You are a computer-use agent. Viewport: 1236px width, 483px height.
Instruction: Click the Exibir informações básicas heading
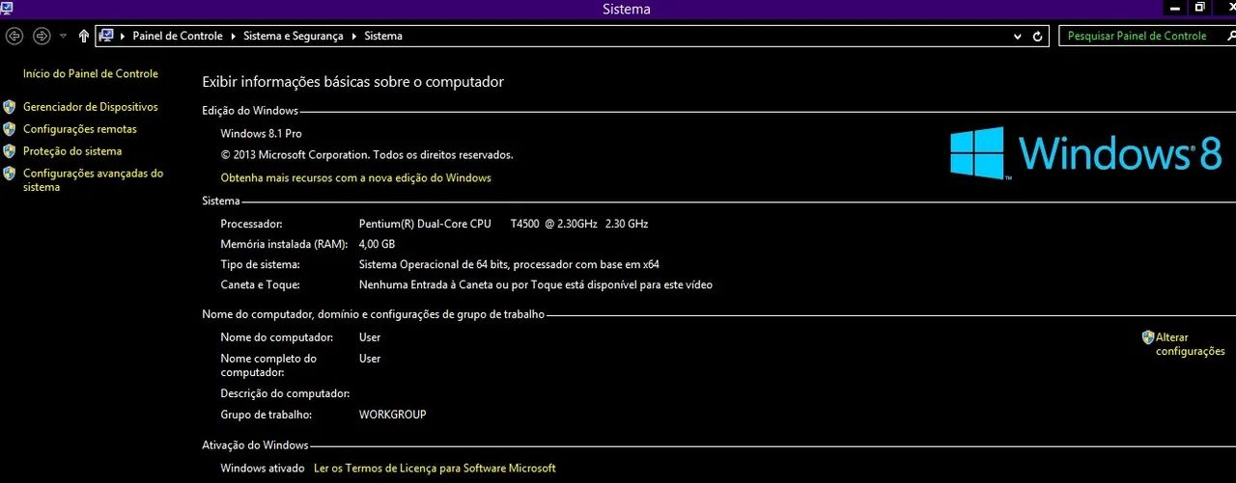coord(353,82)
